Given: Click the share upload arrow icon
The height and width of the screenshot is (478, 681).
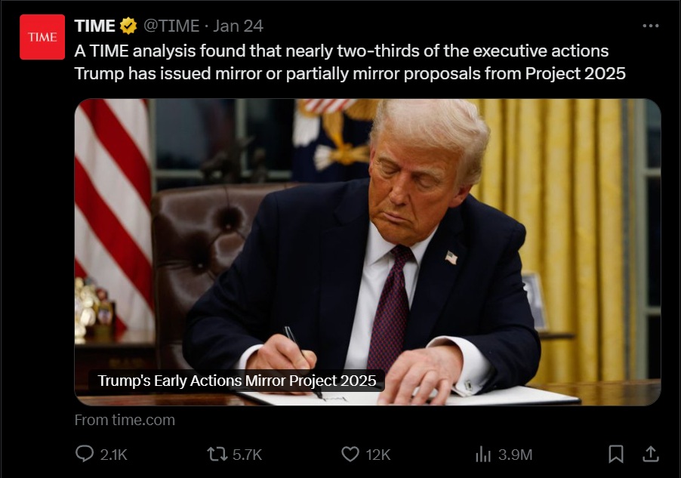Looking at the screenshot, I should click(651, 454).
